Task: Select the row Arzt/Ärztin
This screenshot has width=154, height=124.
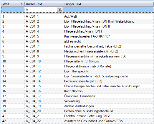Action: (78, 16)
